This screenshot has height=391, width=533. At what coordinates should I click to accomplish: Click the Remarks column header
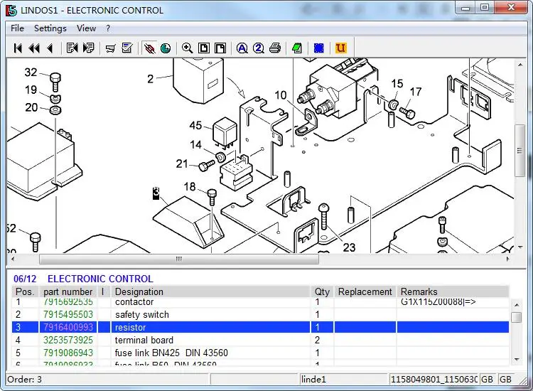453,291
